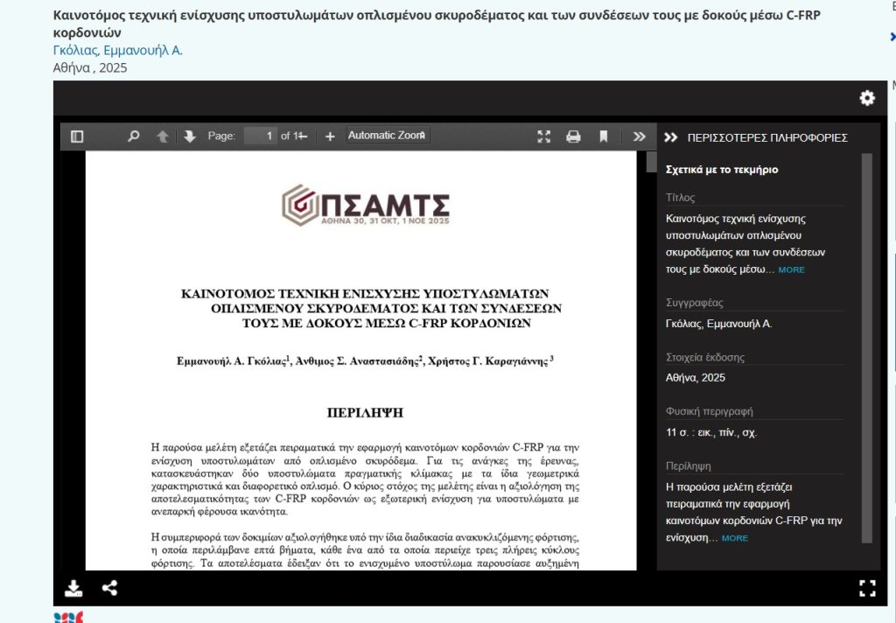
Task: Click the Σχετικά με το τεκμήριο heading
Action: click(722, 169)
